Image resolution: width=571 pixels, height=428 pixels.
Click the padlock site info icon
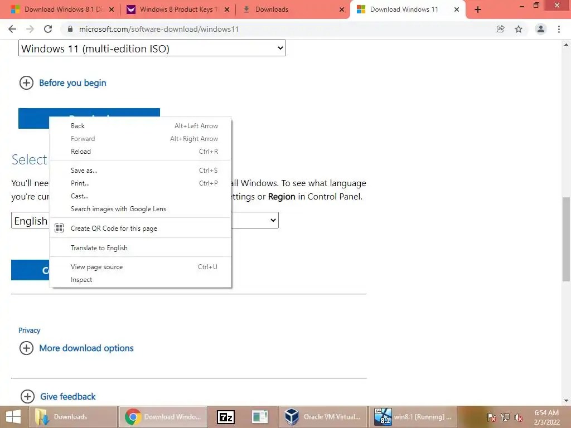pyautogui.click(x=70, y=29)
